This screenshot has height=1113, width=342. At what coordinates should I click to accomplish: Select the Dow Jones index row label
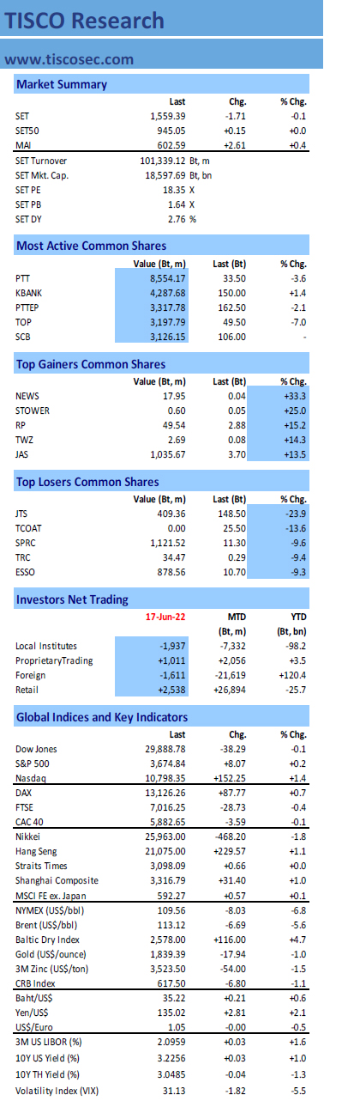35,750
